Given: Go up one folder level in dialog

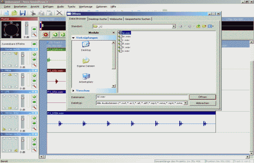Looking at the screenshot, I should tap(198, 26).
